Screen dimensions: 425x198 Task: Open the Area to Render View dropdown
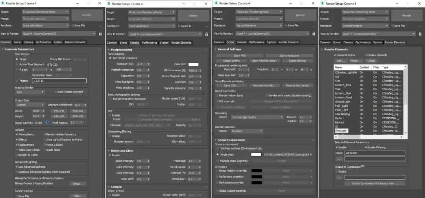30,92
